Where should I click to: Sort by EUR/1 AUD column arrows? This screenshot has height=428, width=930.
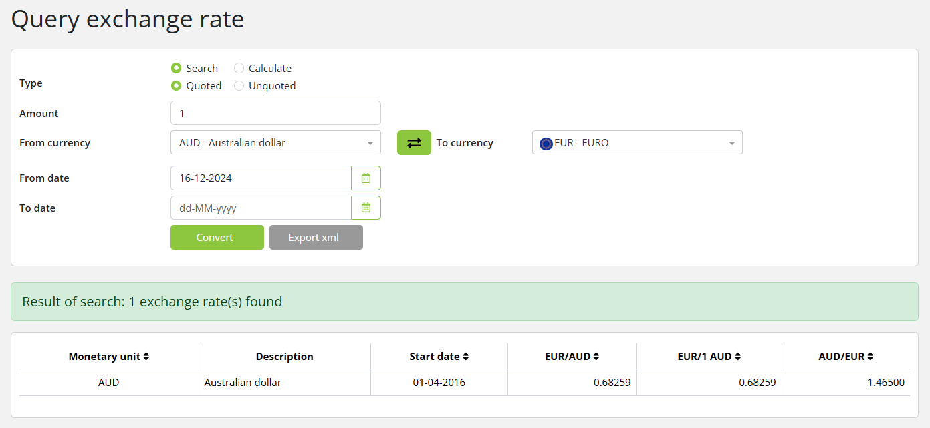[x=738, y=357]
